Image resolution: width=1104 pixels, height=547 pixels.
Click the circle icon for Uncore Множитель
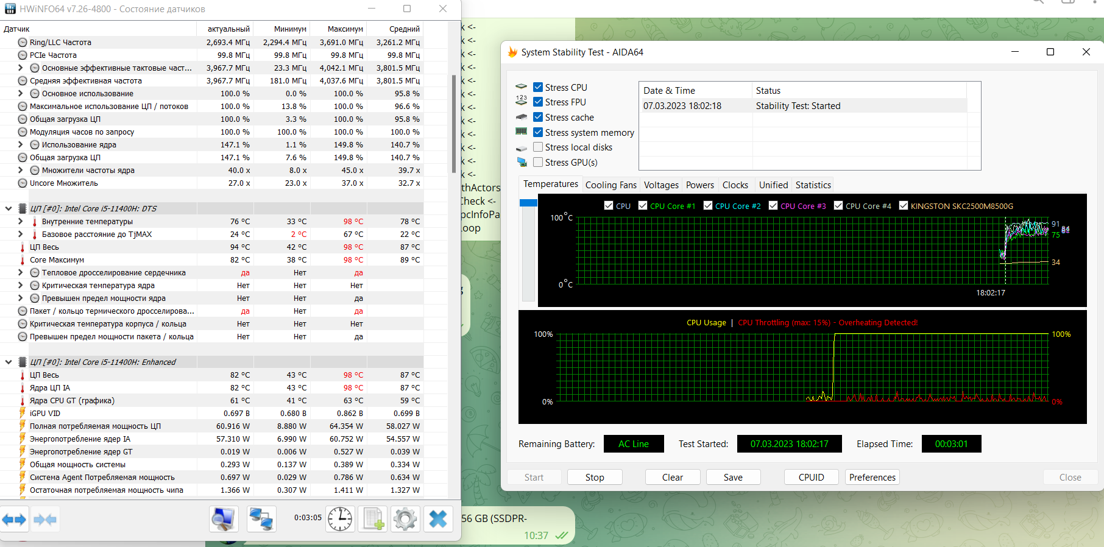23,183
